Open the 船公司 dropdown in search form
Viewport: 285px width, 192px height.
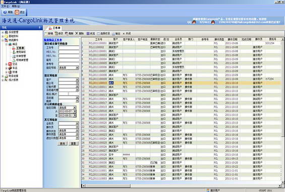click(77, 83)
